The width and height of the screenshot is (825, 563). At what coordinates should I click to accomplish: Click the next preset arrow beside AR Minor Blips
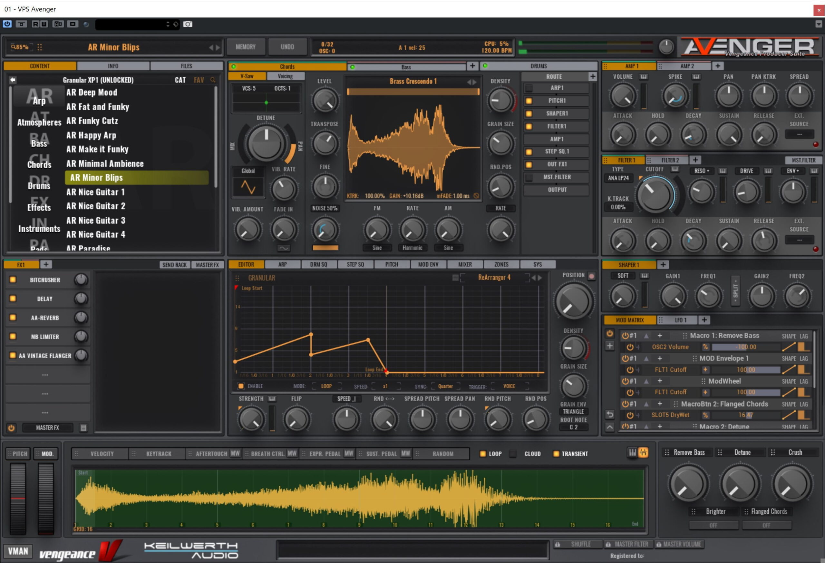[218, 47]
